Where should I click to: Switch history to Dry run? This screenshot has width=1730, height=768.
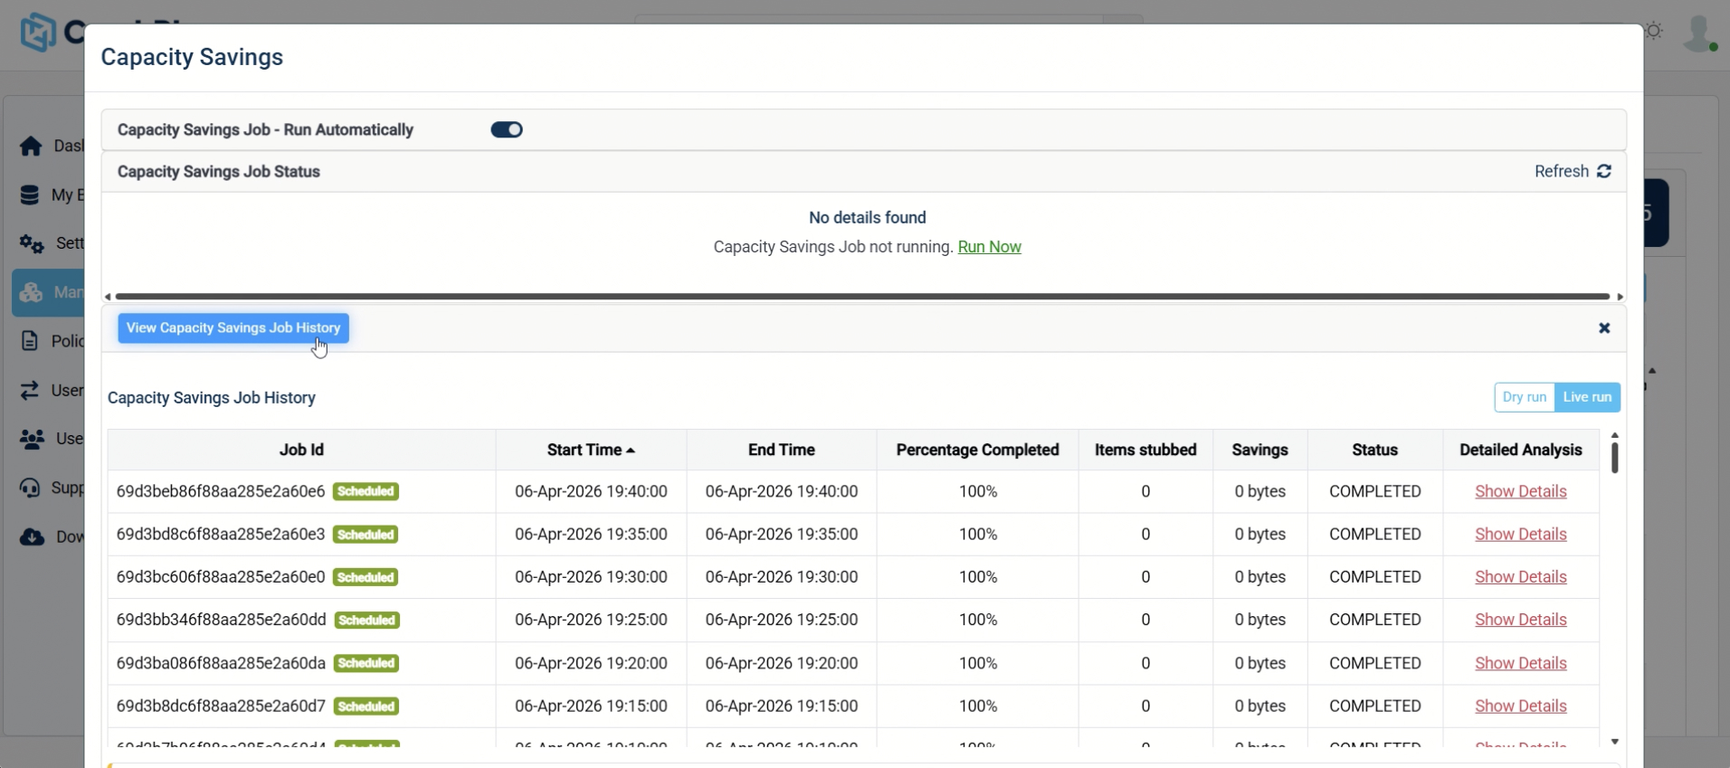click(1525, 397)
